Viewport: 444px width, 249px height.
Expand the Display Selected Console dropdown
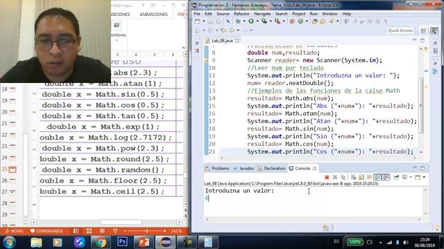point(411,177)
